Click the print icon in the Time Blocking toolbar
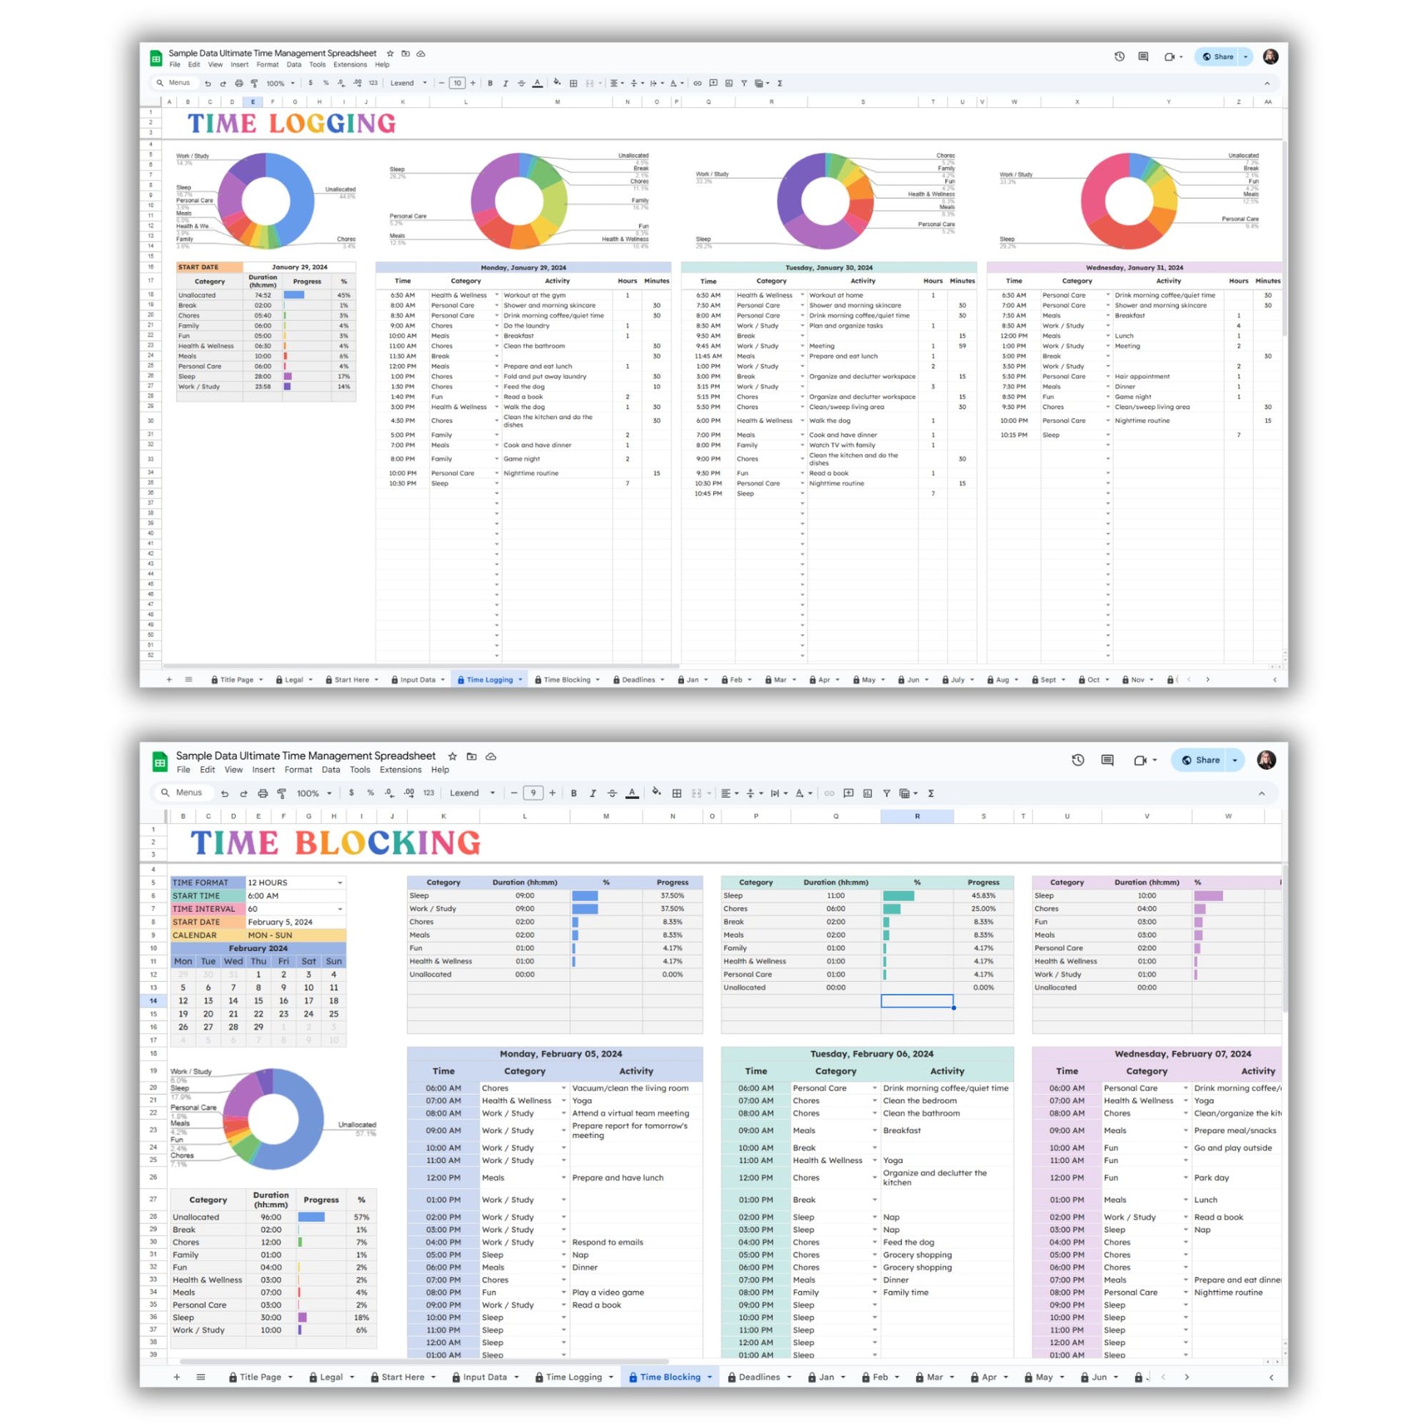The width and height of the screenshot is (1428, 1428). 263,793
